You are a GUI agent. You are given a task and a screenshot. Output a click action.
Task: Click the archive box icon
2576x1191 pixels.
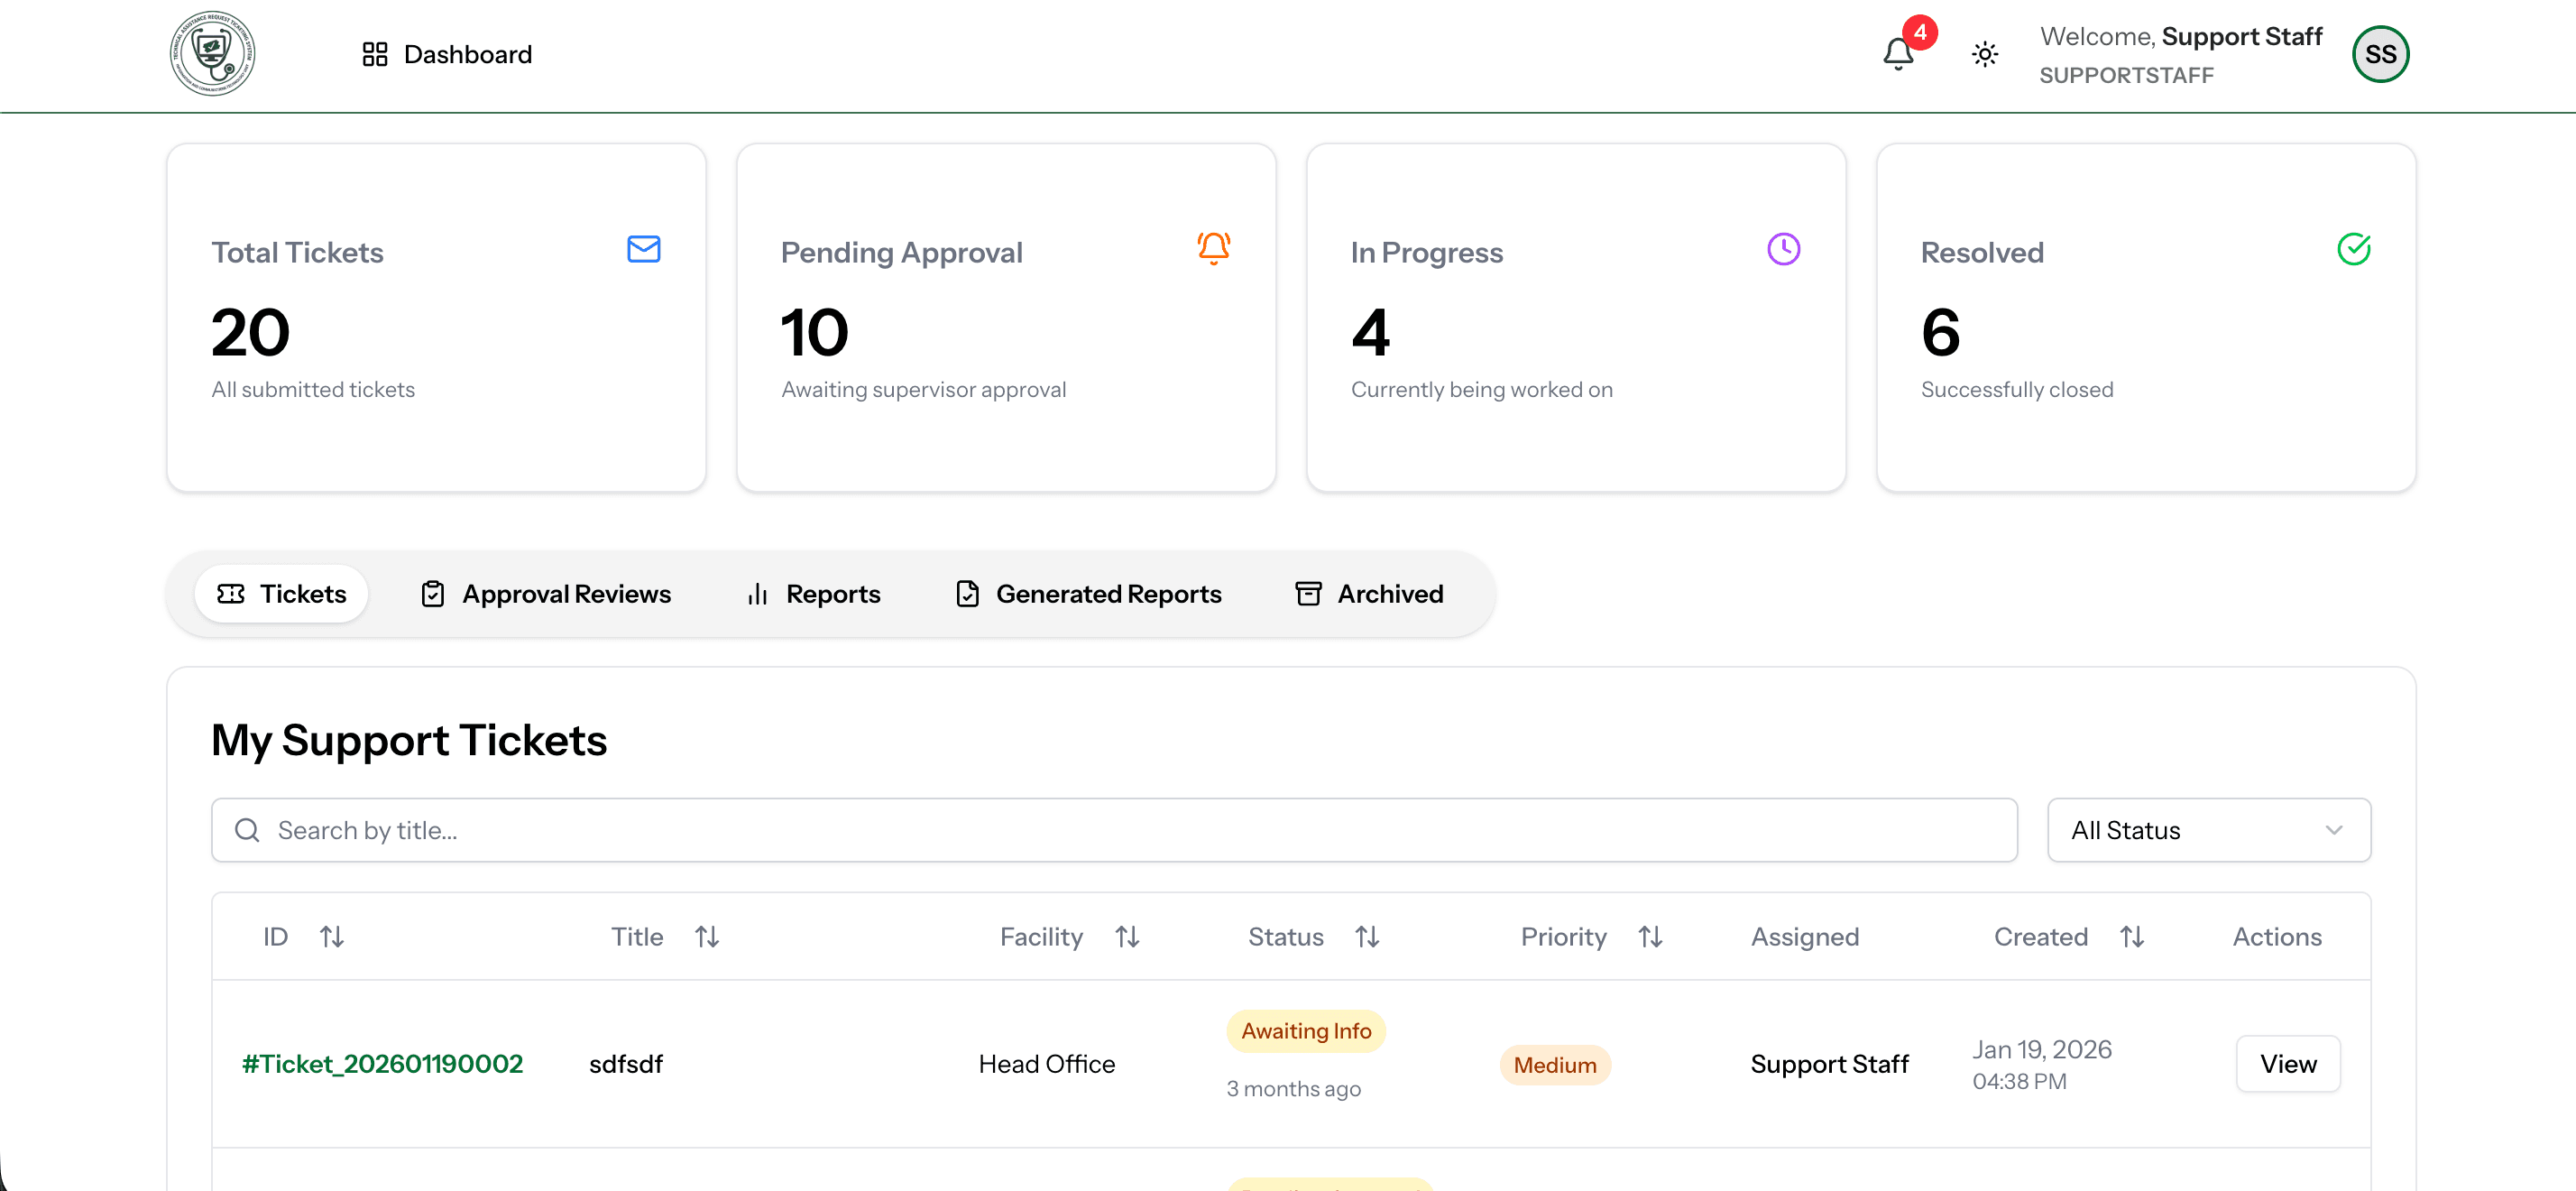point(1309,594)
